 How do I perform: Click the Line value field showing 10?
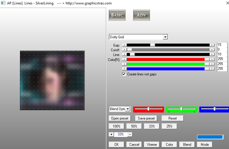click(x=222, y=54)
